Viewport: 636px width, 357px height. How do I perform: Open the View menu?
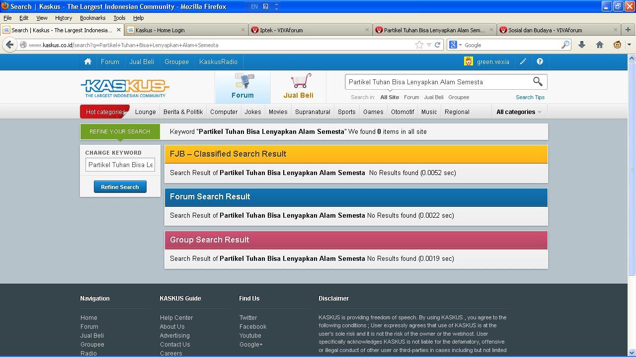click(x=42, y=18)
